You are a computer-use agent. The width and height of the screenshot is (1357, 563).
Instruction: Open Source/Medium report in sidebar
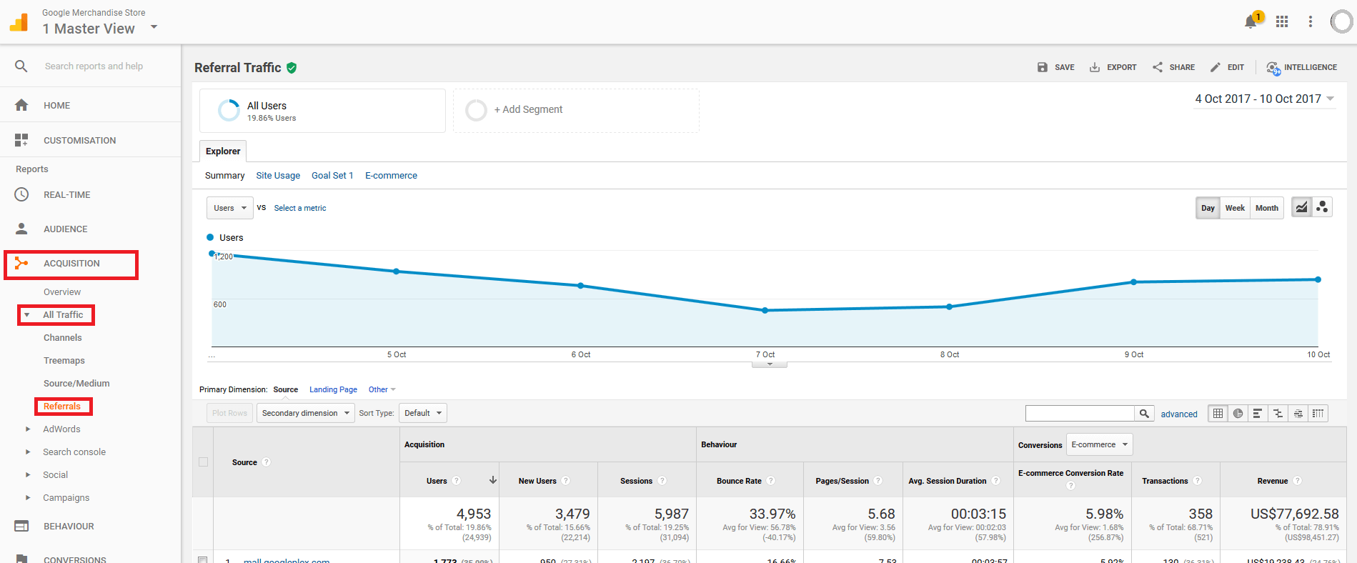76,383
